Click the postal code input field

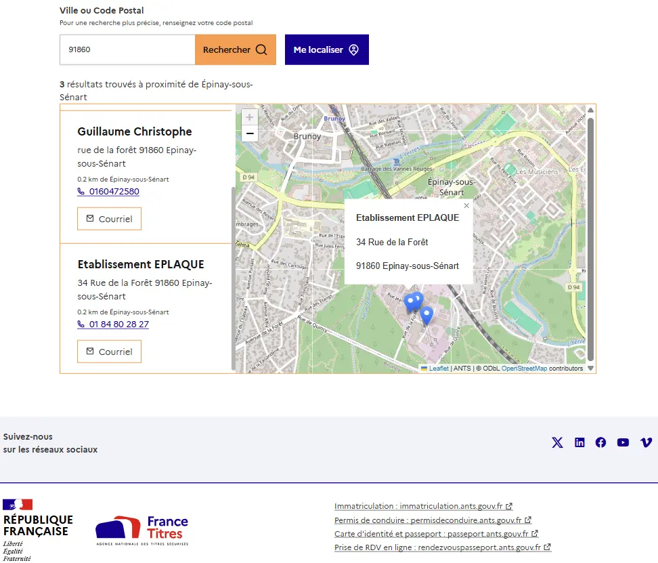tap(127, 49)
